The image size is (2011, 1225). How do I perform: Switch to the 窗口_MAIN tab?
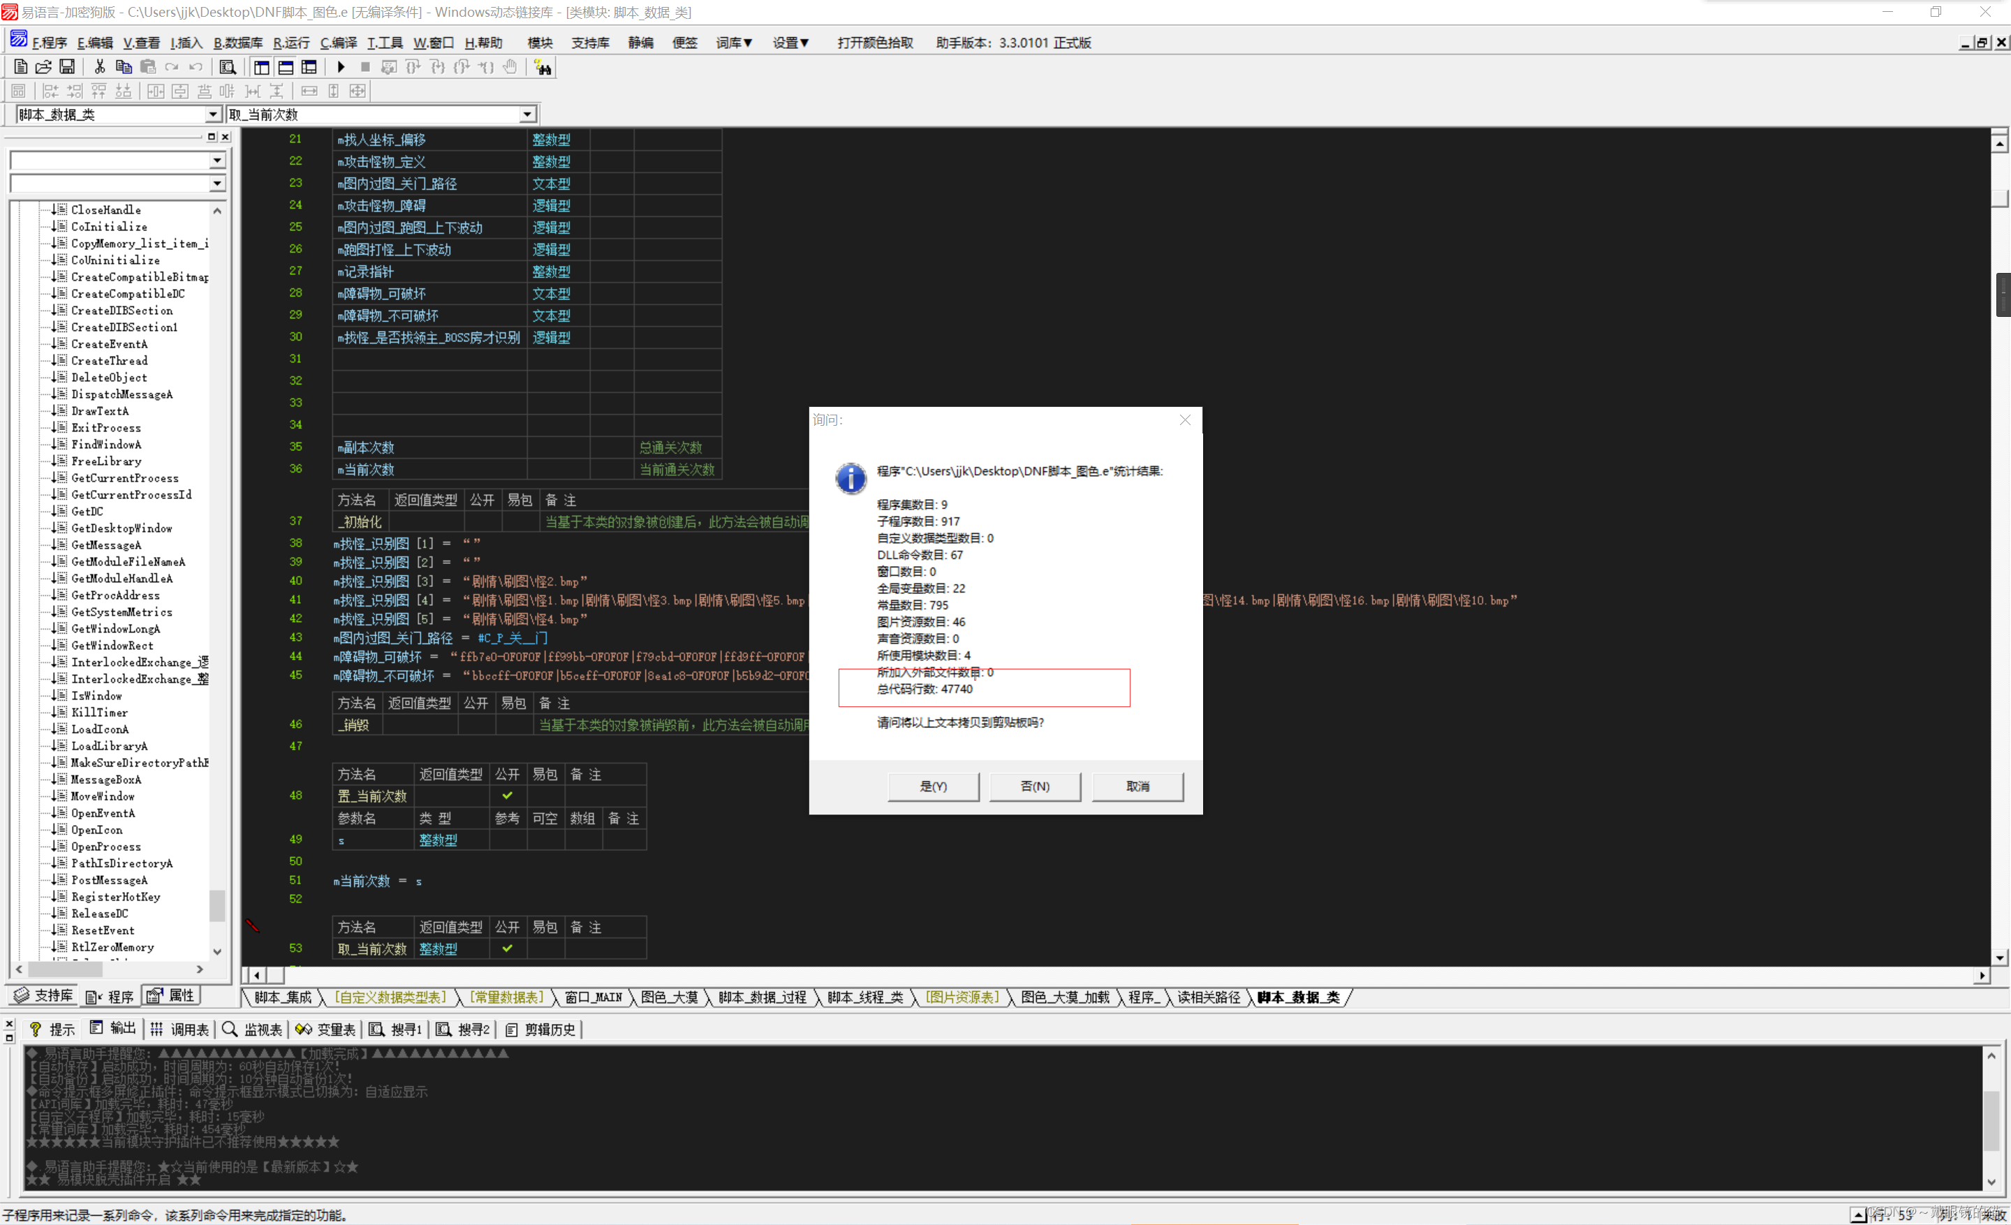593,997
